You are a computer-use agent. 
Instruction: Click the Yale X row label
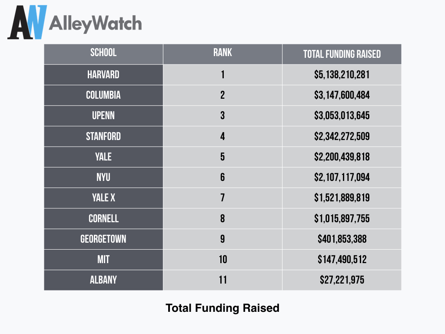[103, 198]
